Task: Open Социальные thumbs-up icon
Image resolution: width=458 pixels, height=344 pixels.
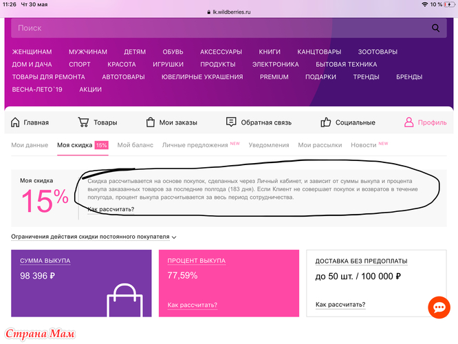Action: pos(326,122)
